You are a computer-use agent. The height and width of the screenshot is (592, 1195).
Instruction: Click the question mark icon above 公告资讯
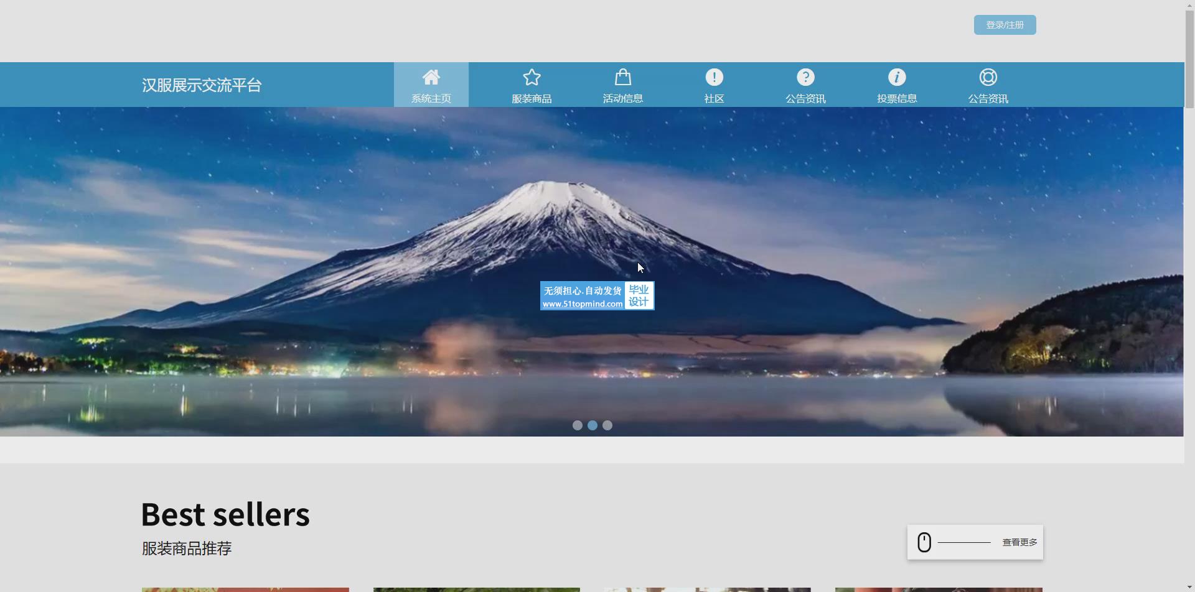click(805, 77)
